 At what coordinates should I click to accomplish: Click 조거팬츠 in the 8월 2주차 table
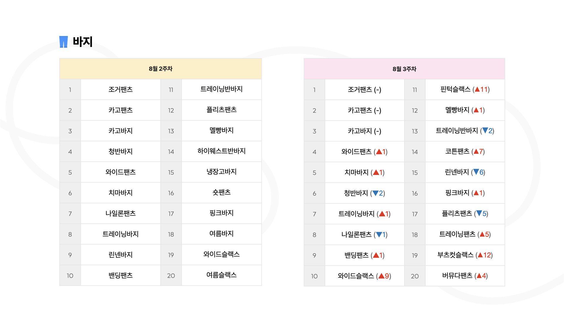click(x=120, y=89)
